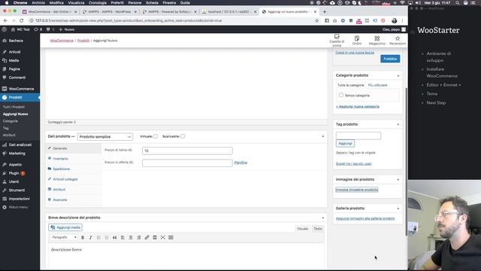Toggle the editor toolbar kitchen sink icon
This screenshot has width=481, height=271.
point(171,238)
